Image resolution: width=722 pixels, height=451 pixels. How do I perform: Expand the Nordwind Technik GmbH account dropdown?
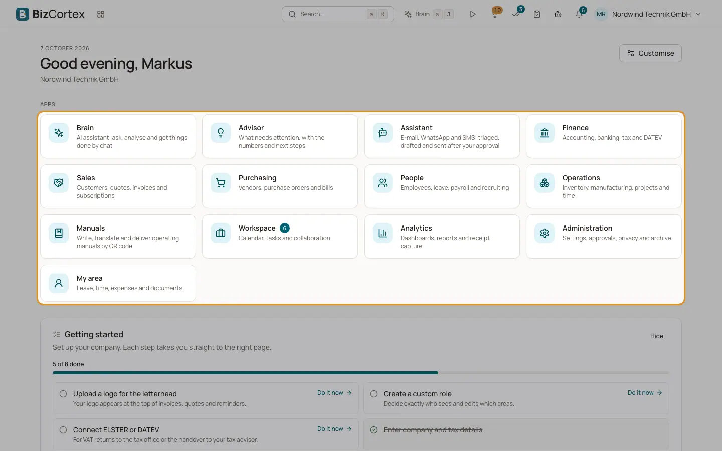pyautogui.click(x=648, y=14)
